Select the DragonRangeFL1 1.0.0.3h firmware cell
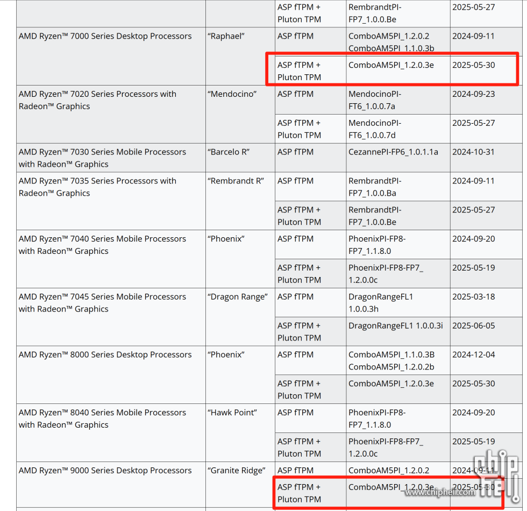Image resolution: width=527 pixels, height=511 pixels. click(x=398, y=302)
